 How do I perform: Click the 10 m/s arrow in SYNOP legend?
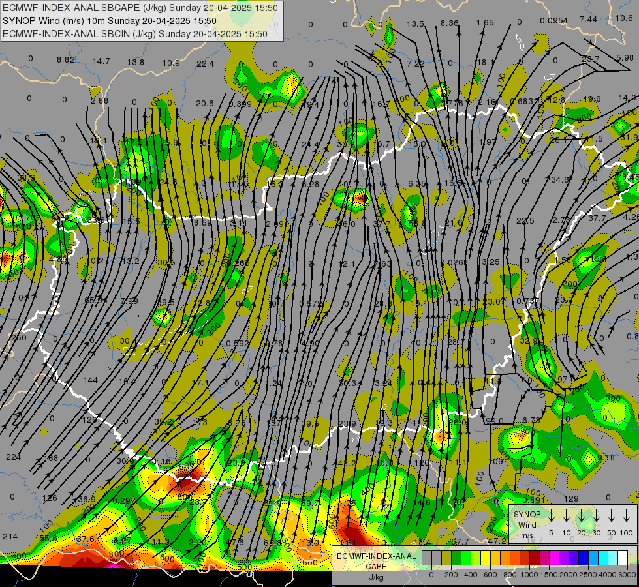point(566,516)
